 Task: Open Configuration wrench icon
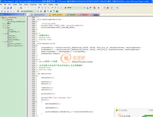pyautogui.click(x=117, y=8)
